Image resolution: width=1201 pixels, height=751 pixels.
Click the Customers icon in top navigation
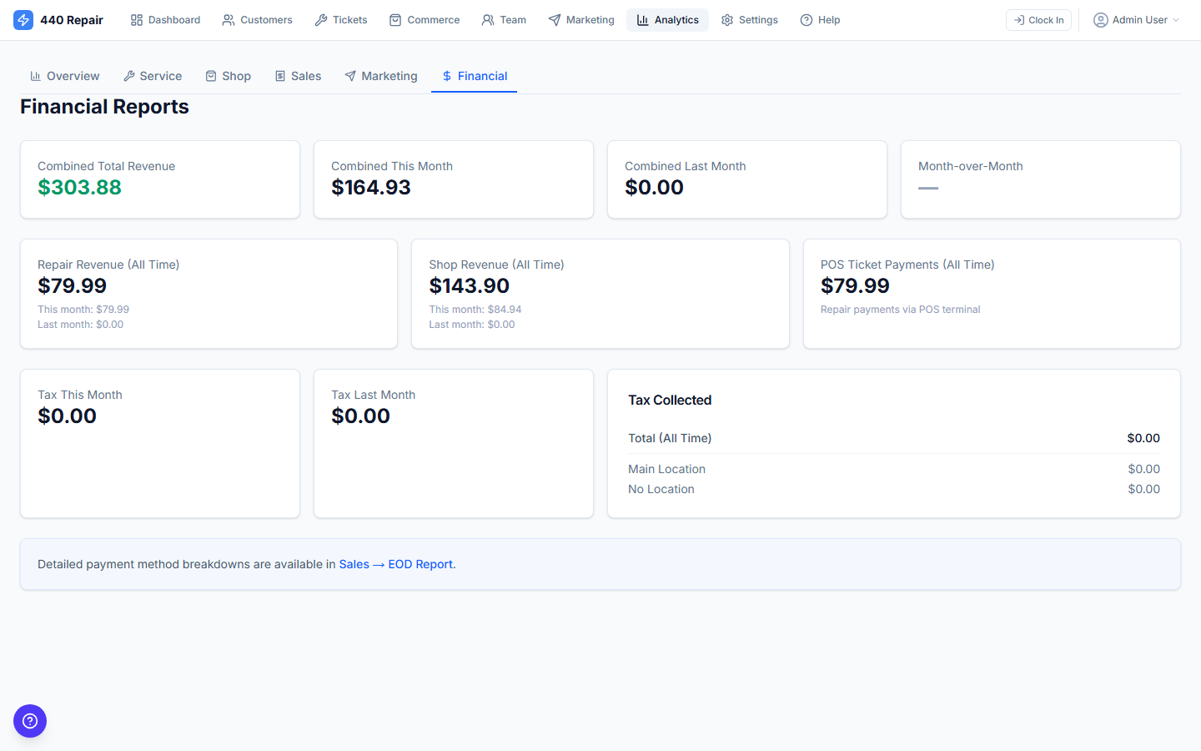(x=227, y=19)
